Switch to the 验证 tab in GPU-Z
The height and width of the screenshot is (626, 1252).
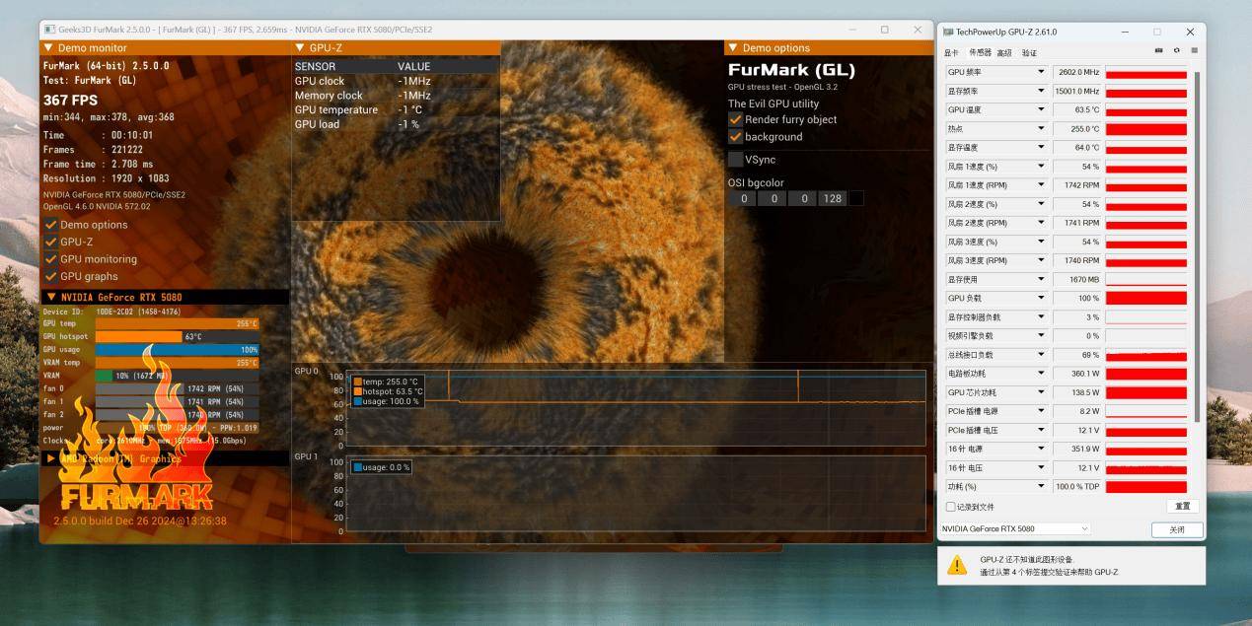point(1029,52)
